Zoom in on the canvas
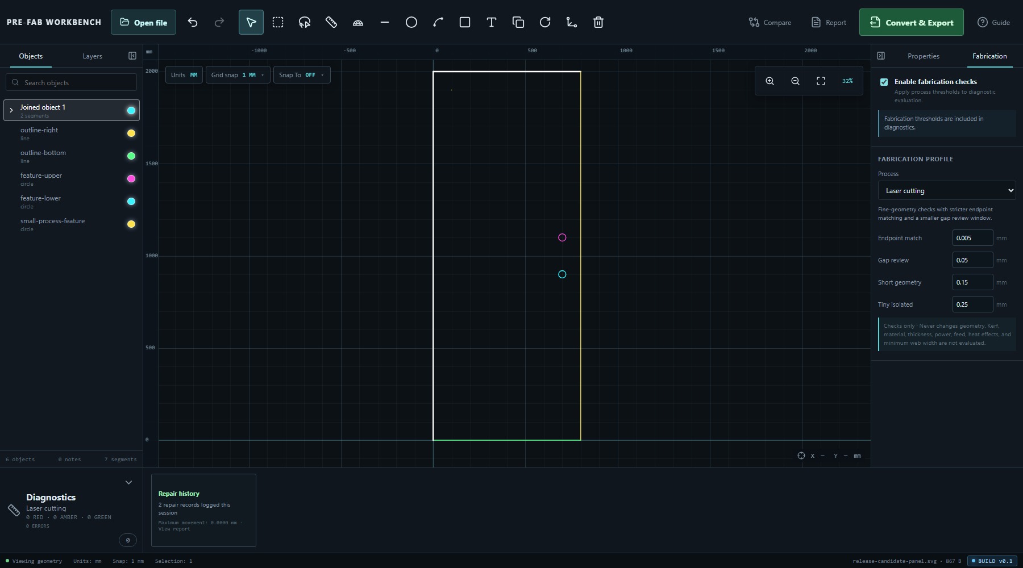Image resolution: width=1023 pixels, height=568 pixels. click(x=770, y=81)
